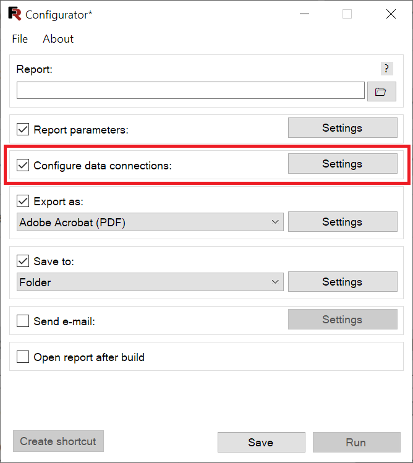Minimize the Configurator window
The image size is (413, 463).
pyautogui.click(x=304, y=14)
